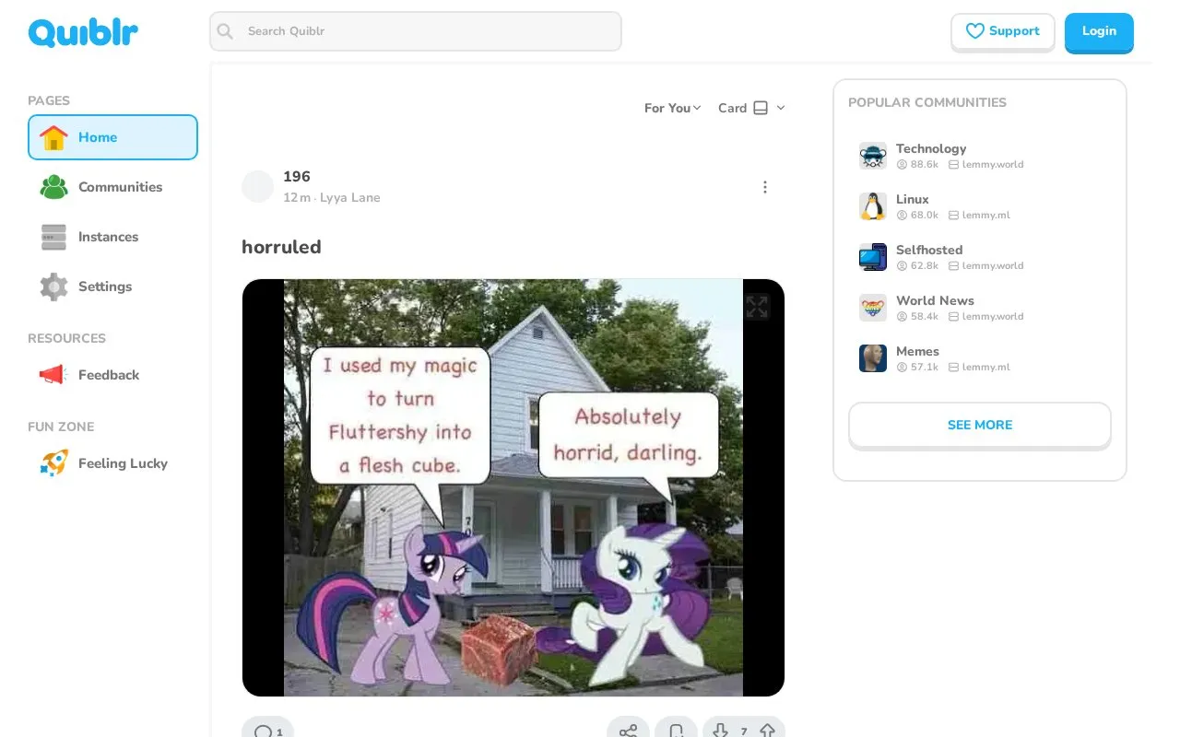
Task: Click SEE MORE under Popular Communities
Action: (980, 425)
